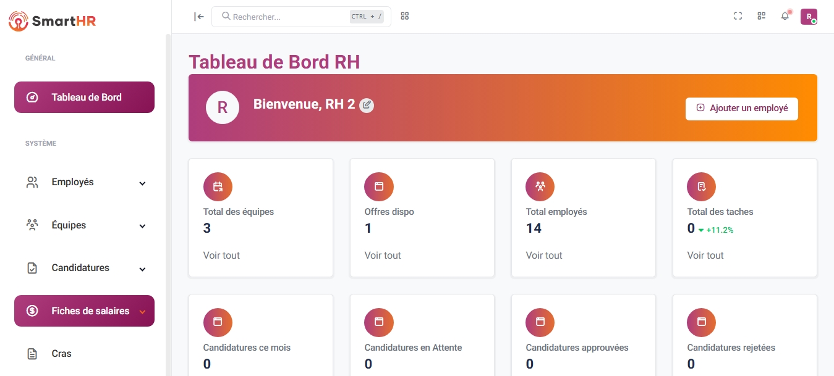Select the Fiches de salaires sidebar icon
834x376 pixels.
point(32,311)
